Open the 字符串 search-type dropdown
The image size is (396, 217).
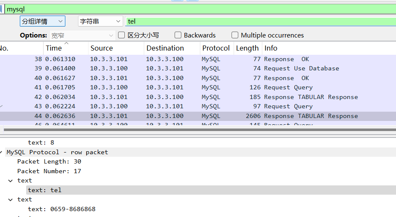100,21
